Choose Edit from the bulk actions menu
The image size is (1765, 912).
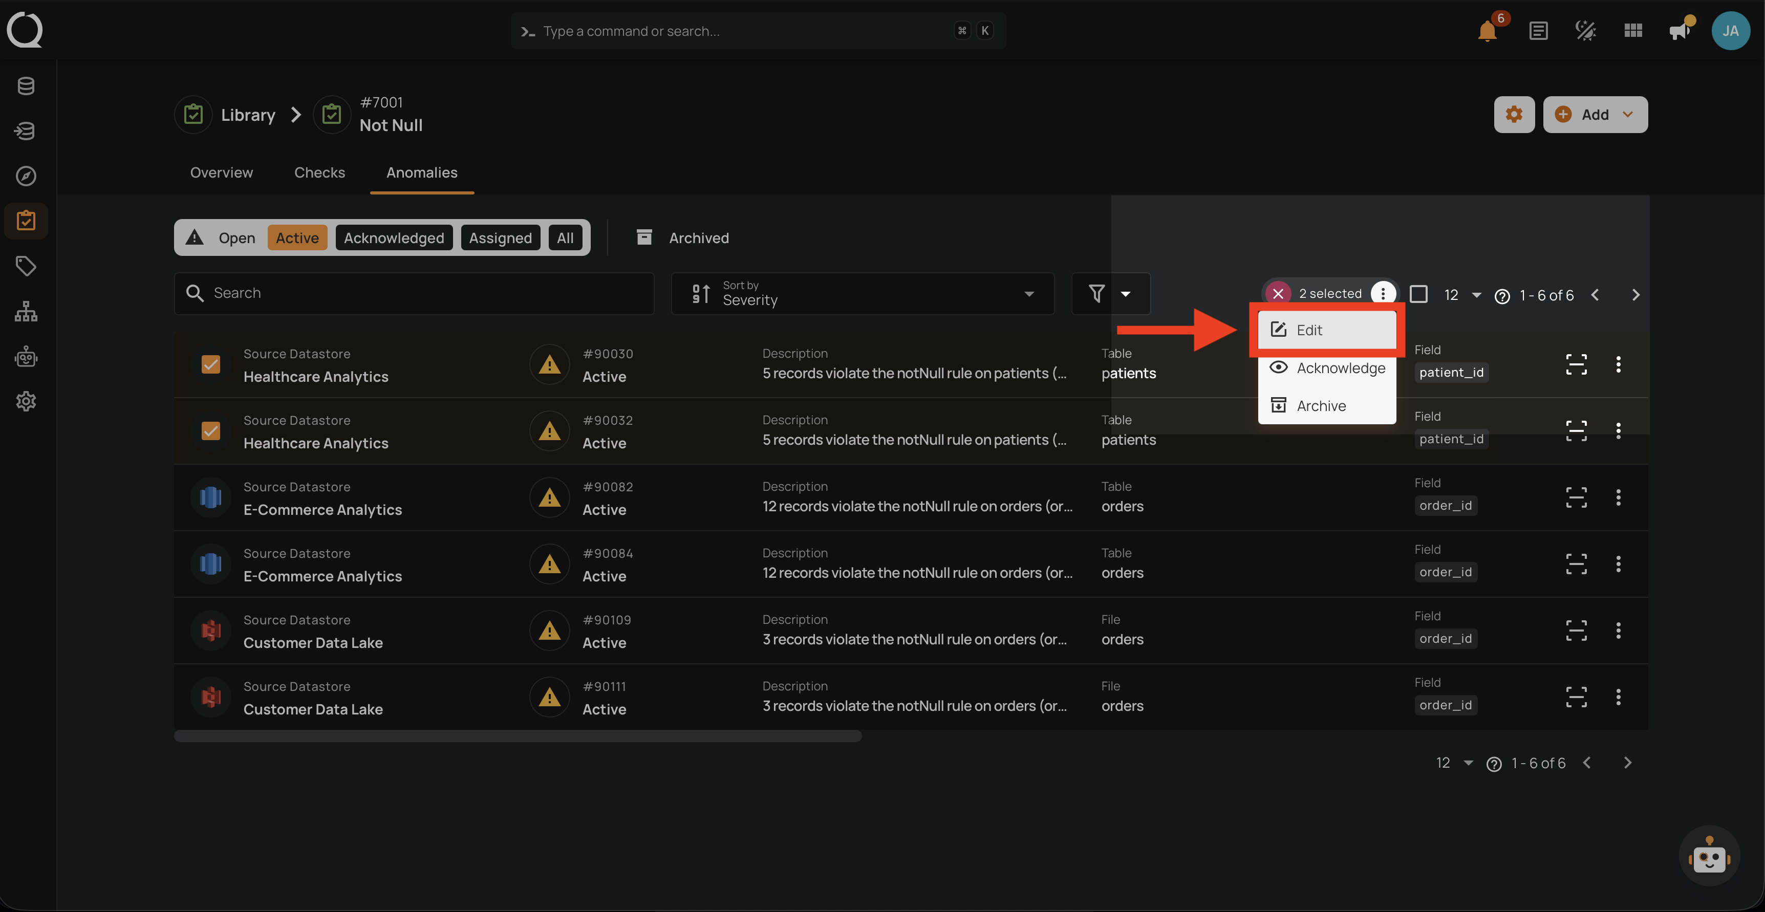tap(1326, 330)
